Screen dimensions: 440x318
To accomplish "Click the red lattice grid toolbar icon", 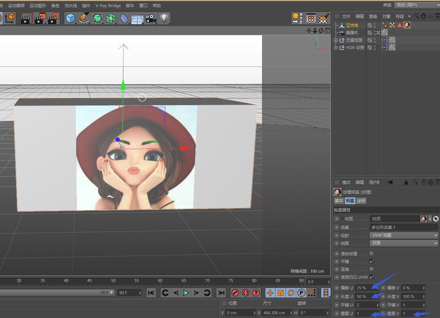I will pos(311,18).
